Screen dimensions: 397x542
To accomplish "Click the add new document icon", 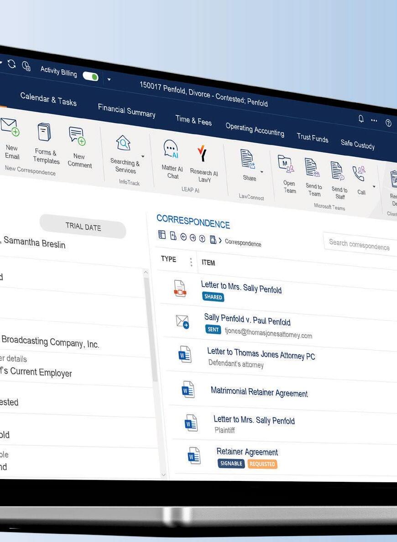I will point(173,236).
